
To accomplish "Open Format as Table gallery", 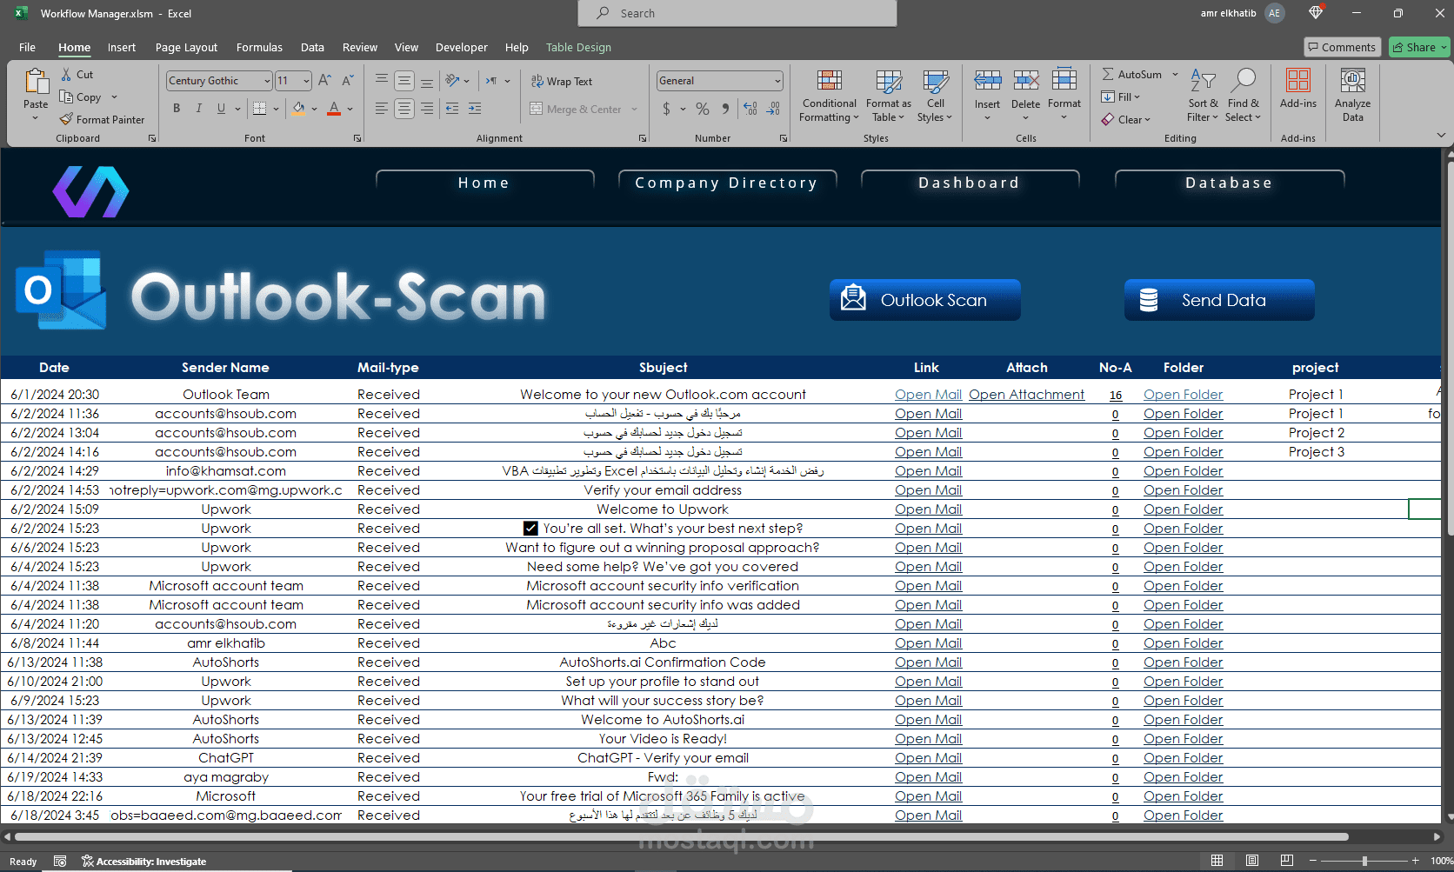I will pos(888,97).
